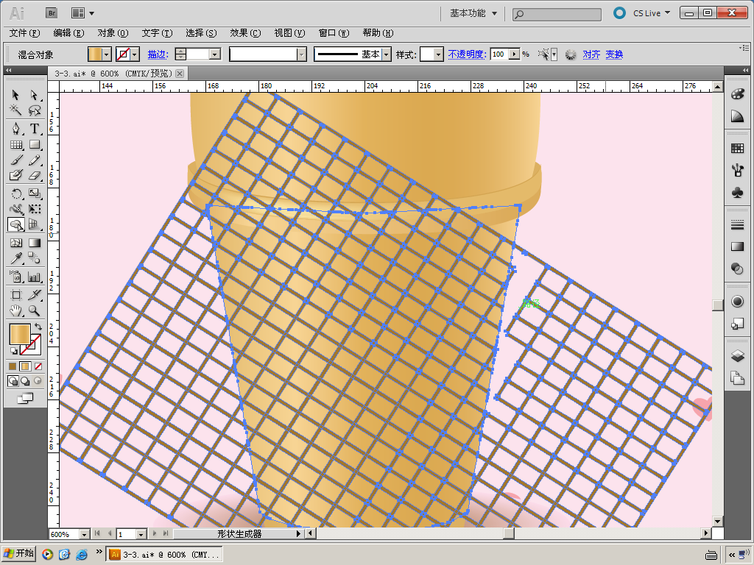The height and width of the screenshot is (565, 754).
Task: Select the Perspective Grid tool
Action: 34,224
